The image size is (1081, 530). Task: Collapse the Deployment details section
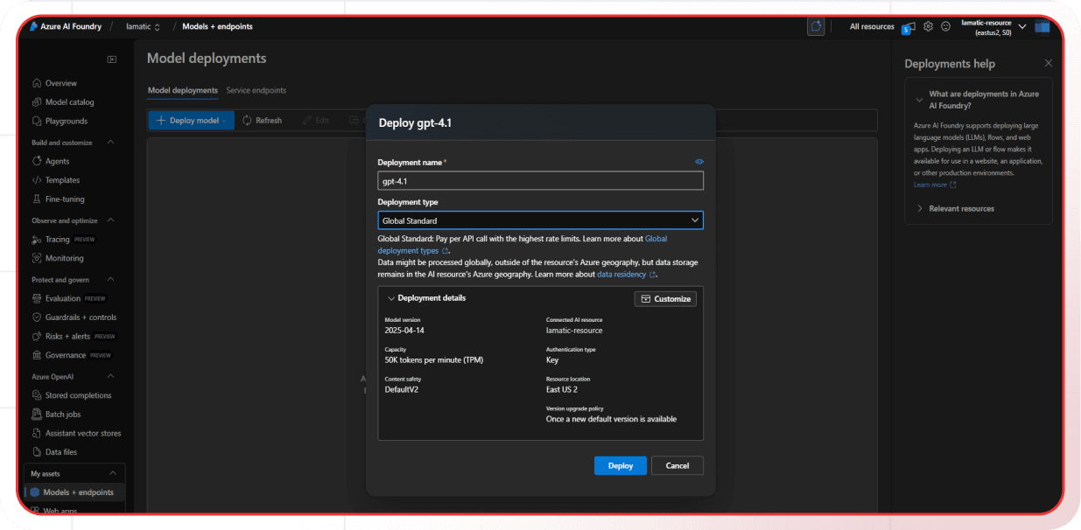tap(392, 298)
